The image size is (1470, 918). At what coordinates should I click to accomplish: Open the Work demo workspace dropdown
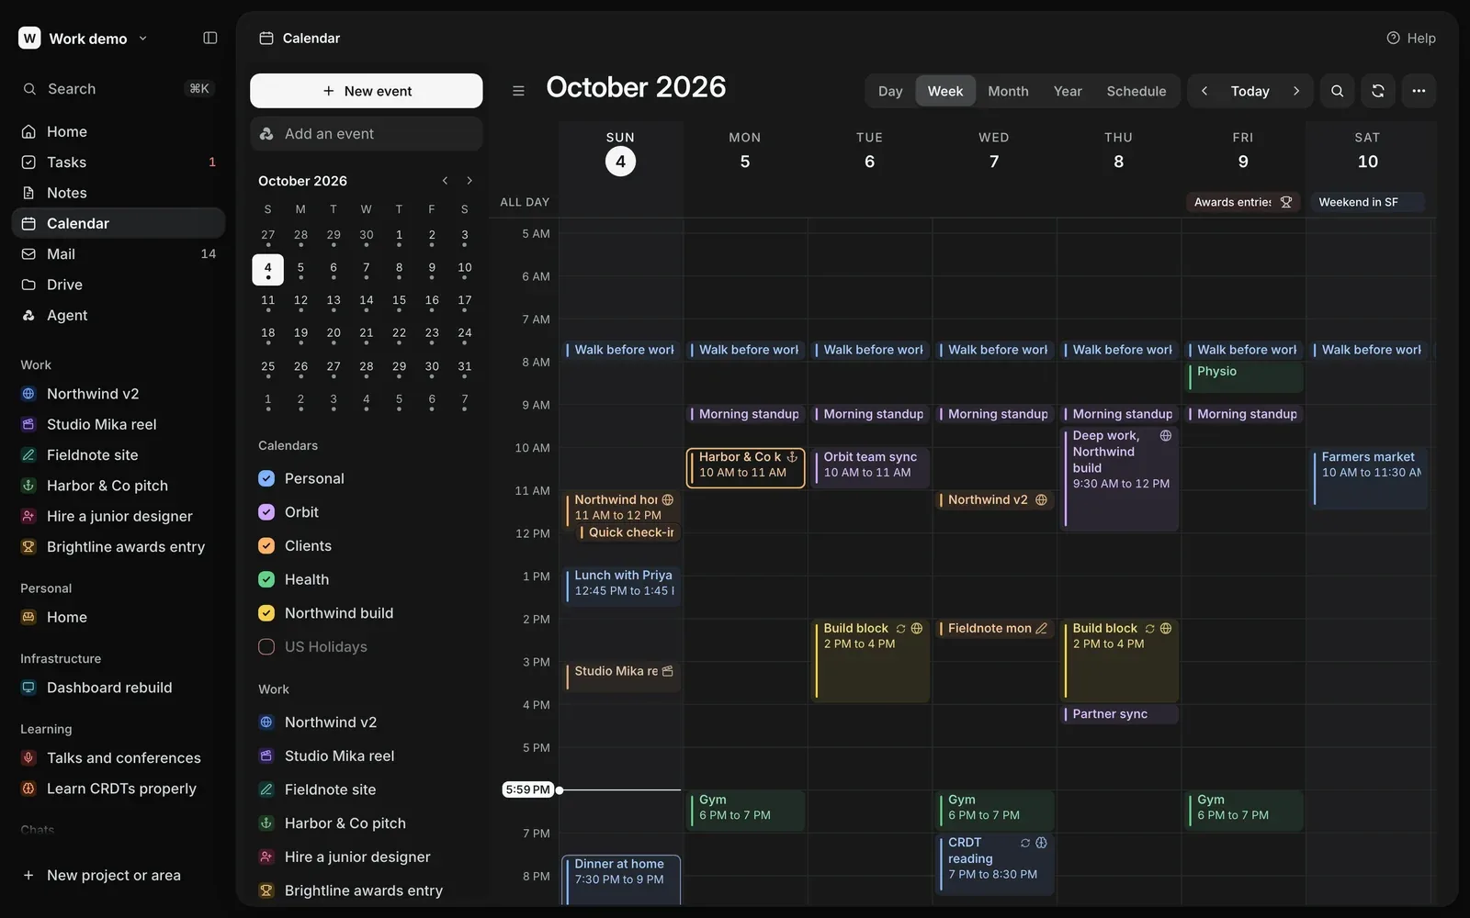(84, 38)
